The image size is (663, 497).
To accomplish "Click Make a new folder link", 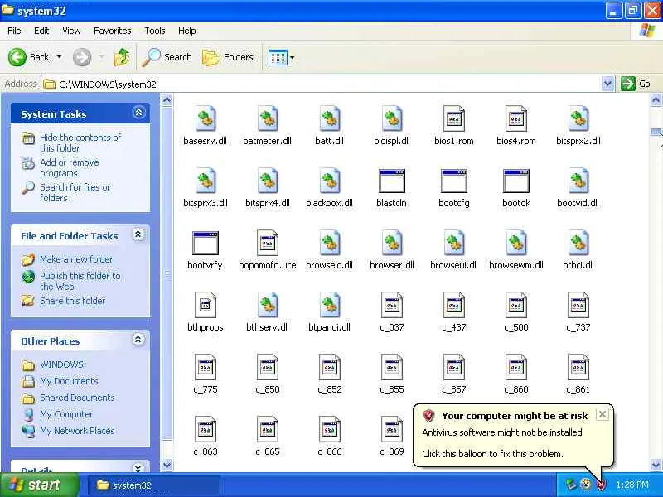I will coord(76,259).
